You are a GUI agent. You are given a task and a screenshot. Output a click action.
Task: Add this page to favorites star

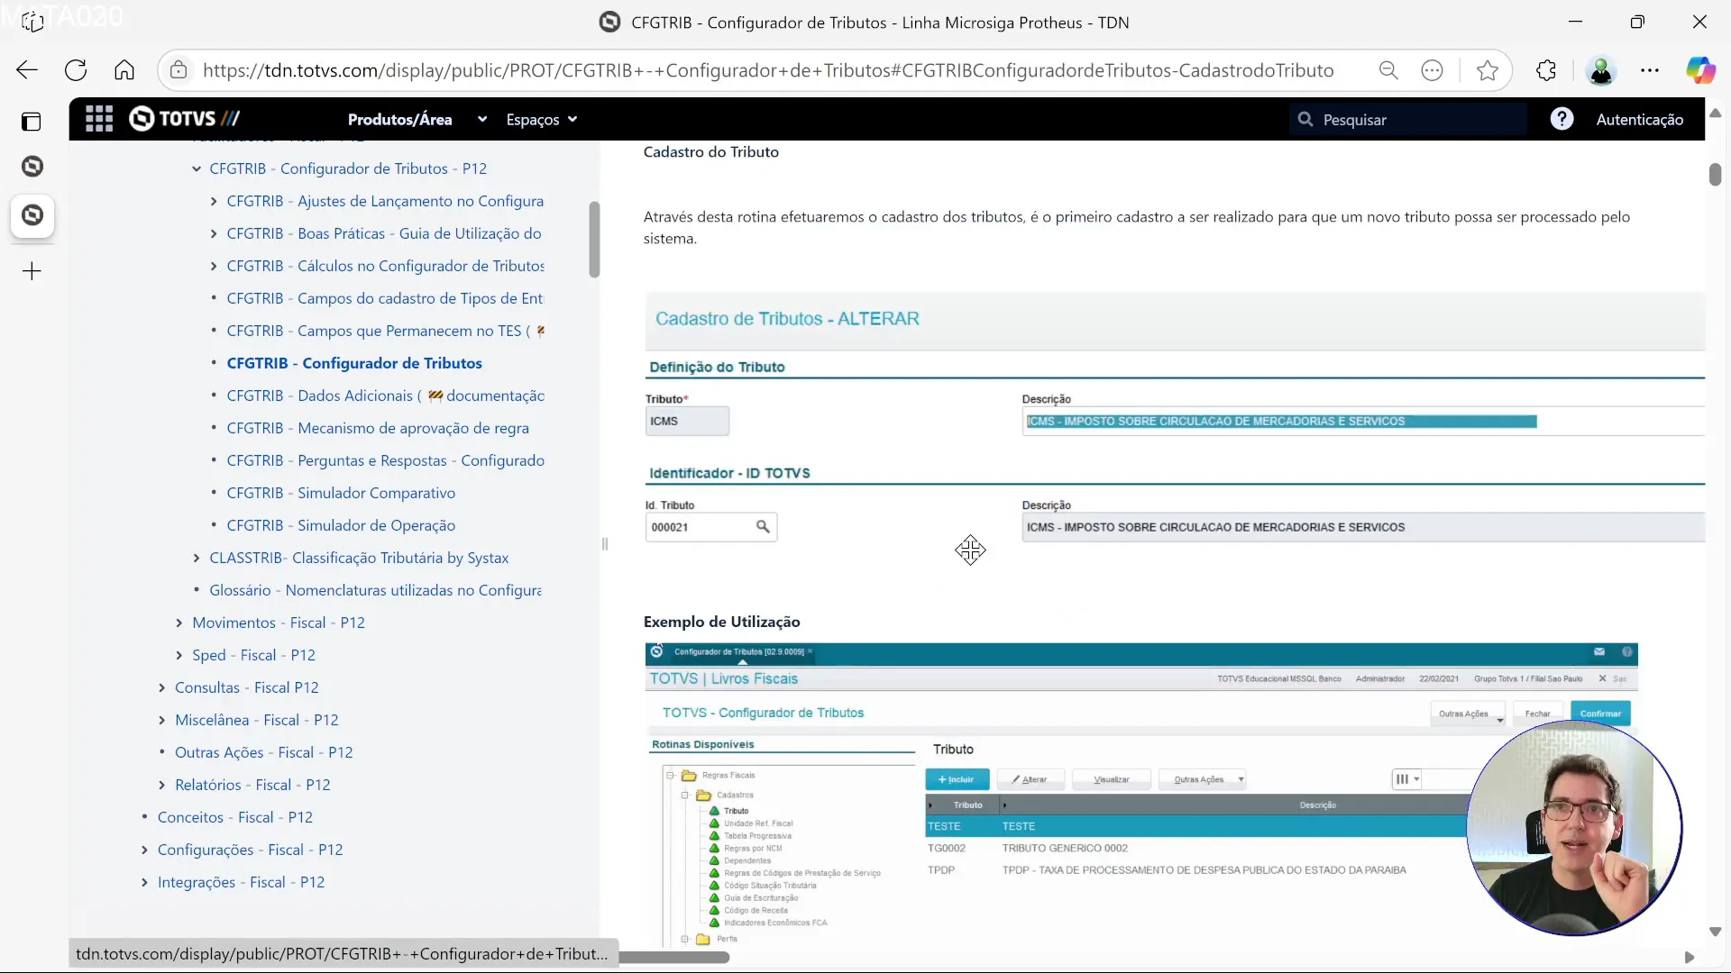[1488, 70]
